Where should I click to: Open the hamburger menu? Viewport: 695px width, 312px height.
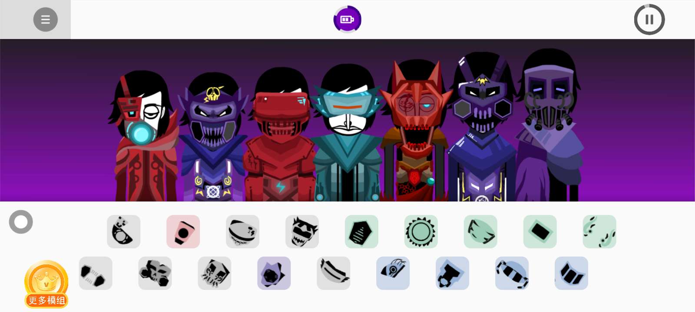coord(46,19)
